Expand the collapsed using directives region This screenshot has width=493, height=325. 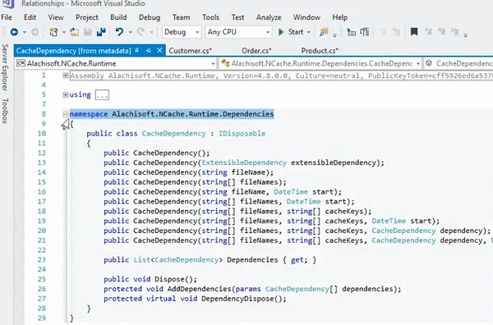[66, 94]
